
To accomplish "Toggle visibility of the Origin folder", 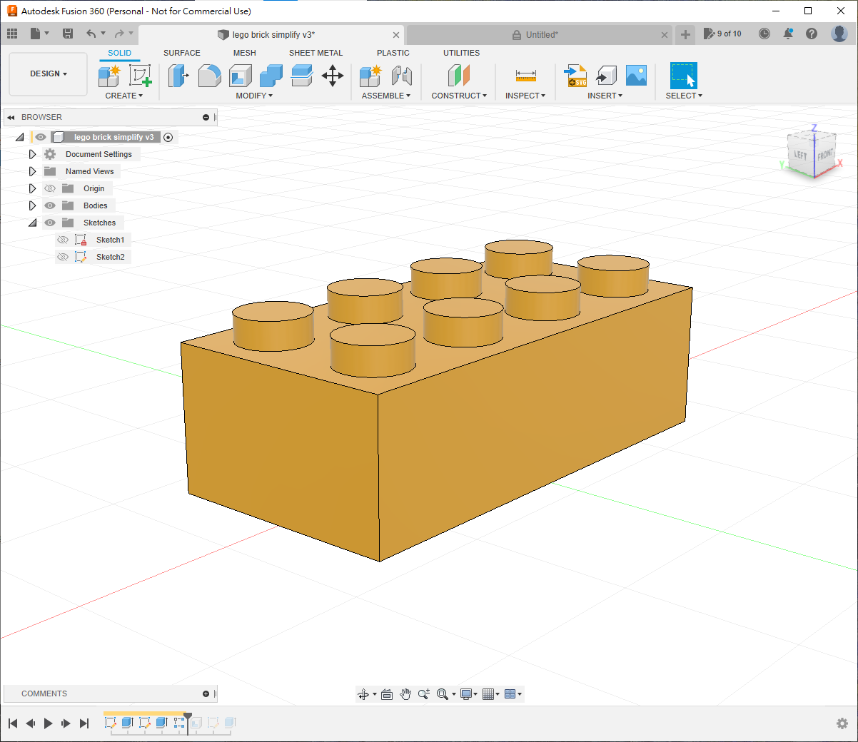I will [50, 188].
